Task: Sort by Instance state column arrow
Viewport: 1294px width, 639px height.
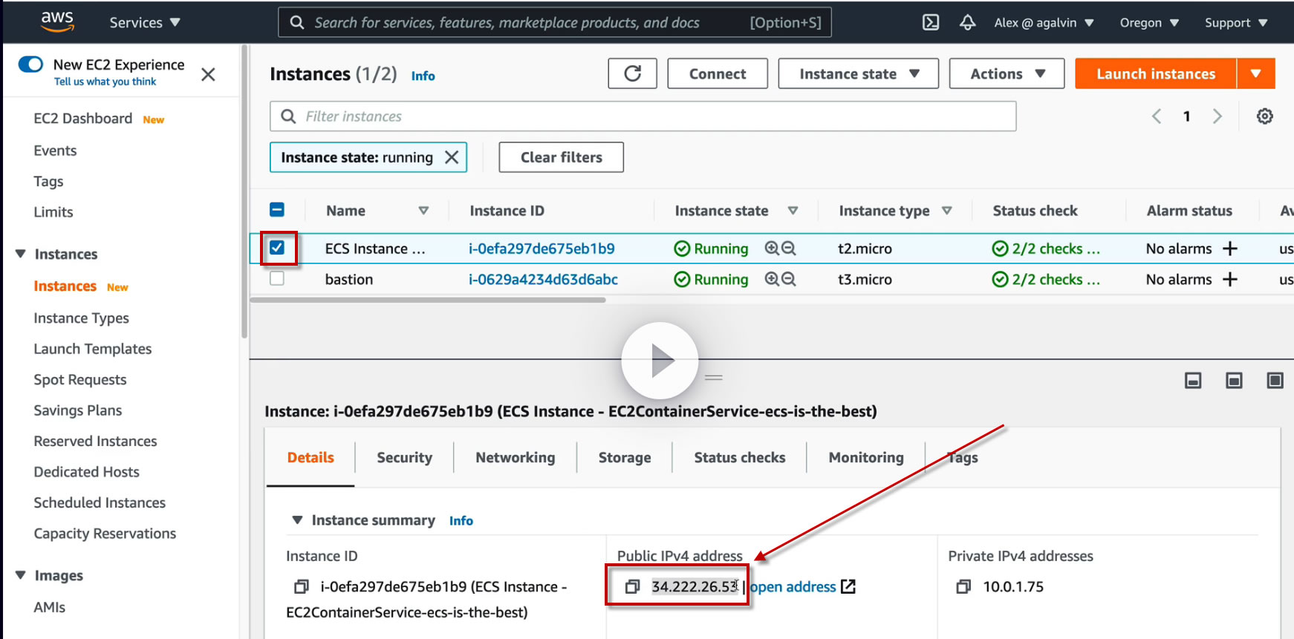Action: (793, 211)
